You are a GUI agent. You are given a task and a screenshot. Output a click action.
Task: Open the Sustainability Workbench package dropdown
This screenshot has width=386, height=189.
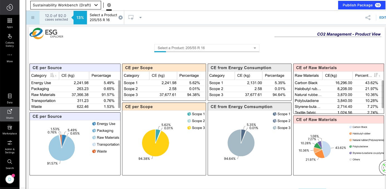(x=65, y=5)
